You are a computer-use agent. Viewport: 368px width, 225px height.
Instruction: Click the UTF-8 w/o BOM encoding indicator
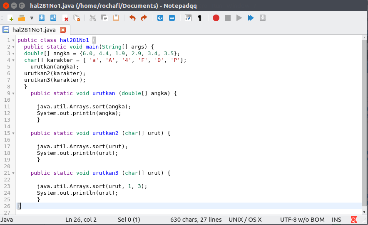(x=302, y=220)
